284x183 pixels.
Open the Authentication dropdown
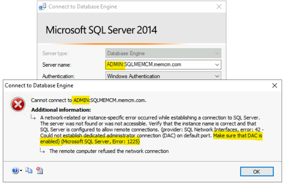(163, 76)
